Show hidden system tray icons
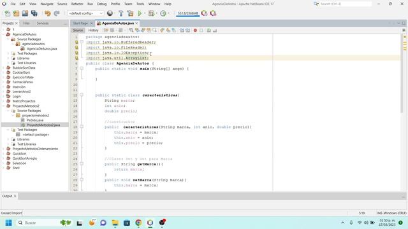 343,223
